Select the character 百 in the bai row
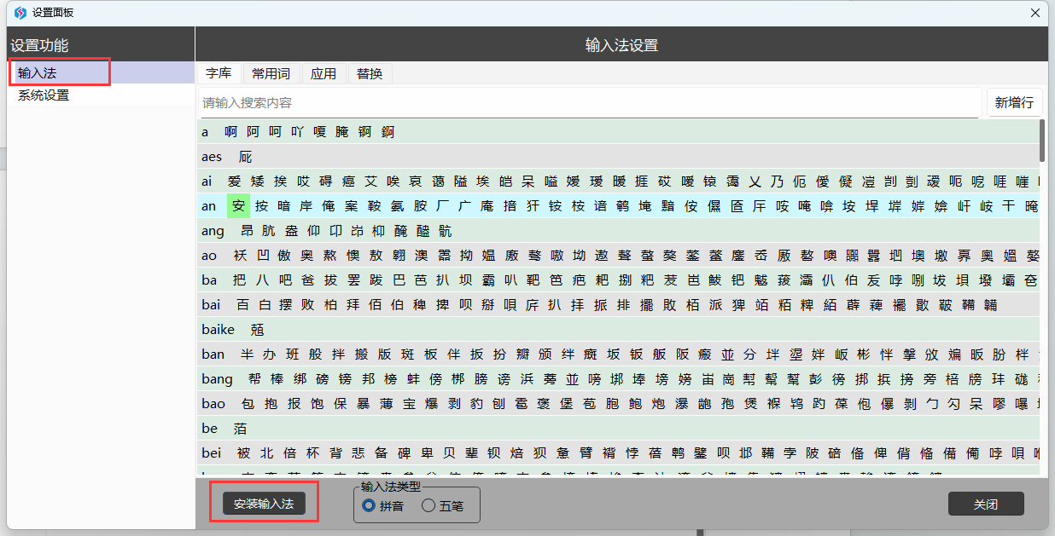Viewport: 1055px width, 536px height. click(243, 305)
